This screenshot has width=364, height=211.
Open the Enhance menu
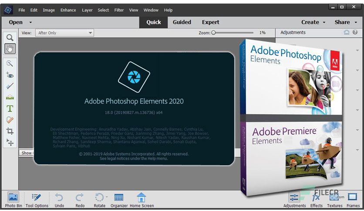(x=68, y=10)
